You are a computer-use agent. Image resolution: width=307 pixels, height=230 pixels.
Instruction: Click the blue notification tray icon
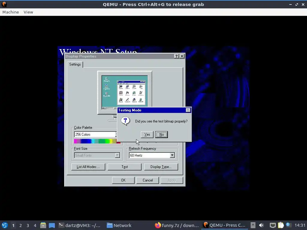[x=288, y=225]
